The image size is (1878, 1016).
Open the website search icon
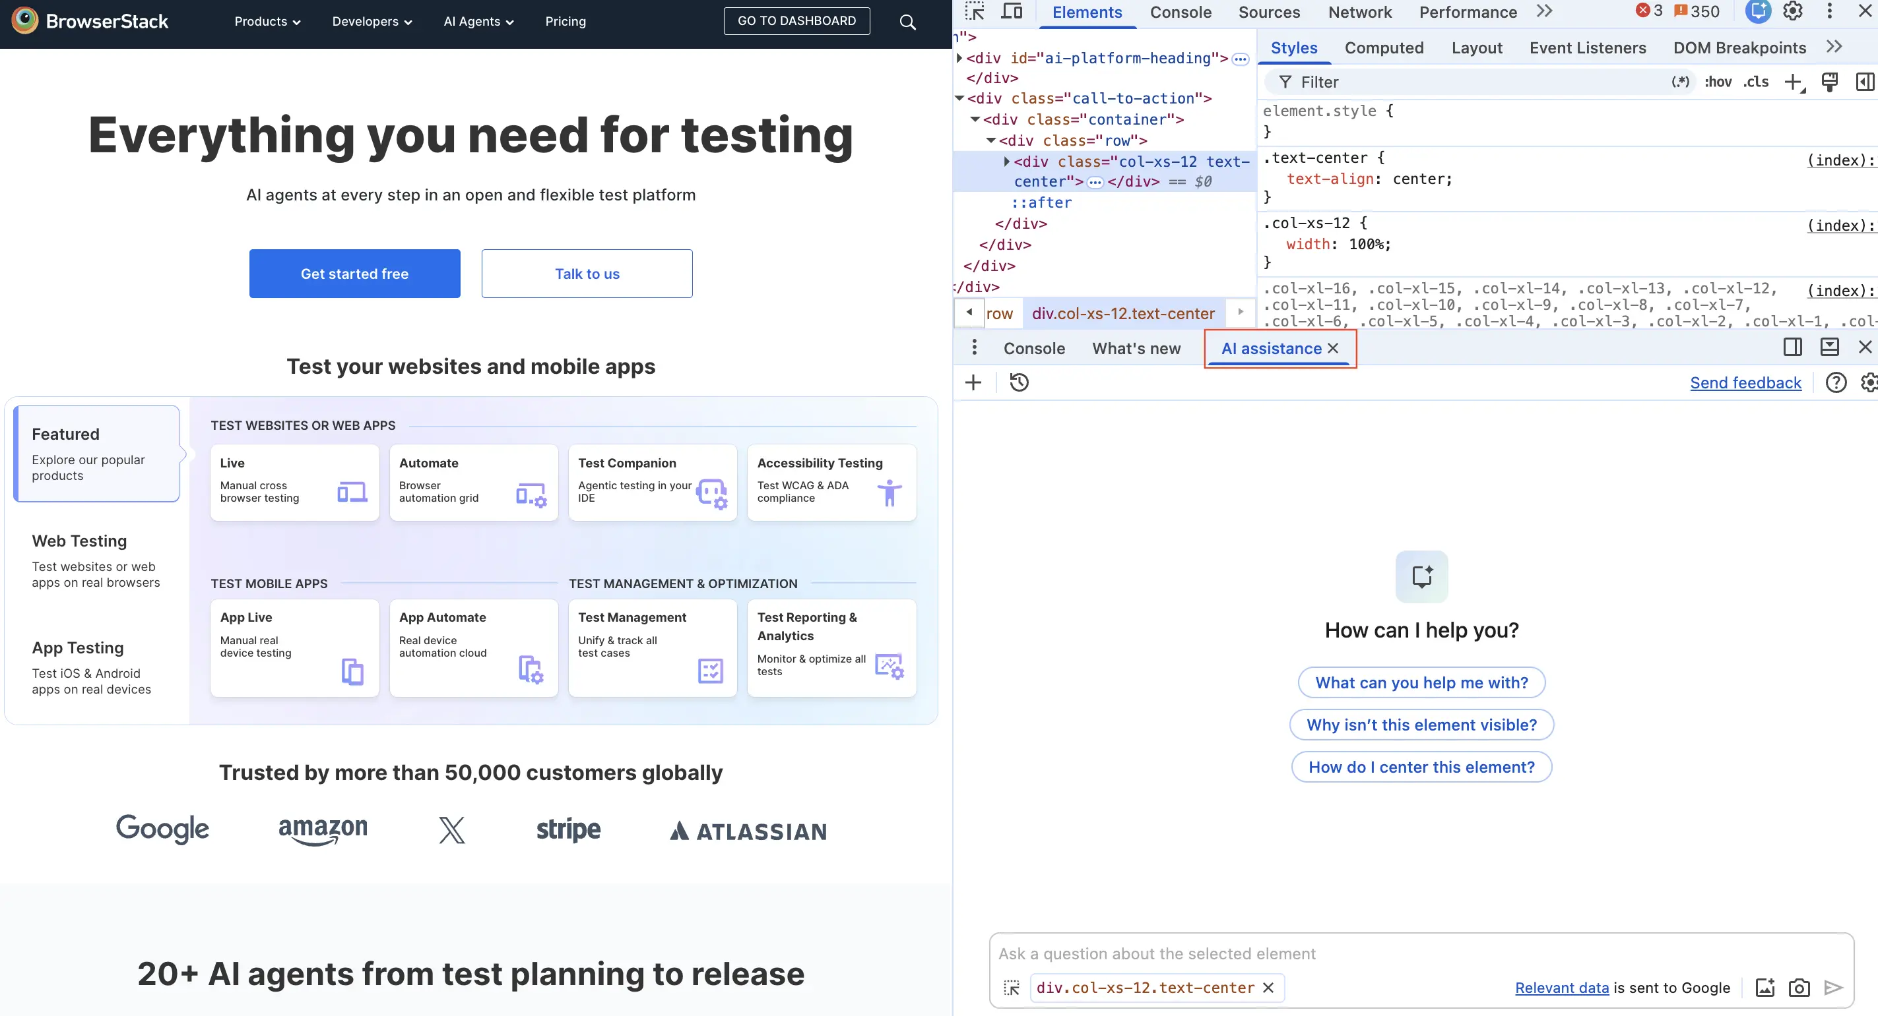(x=907, y=22)
